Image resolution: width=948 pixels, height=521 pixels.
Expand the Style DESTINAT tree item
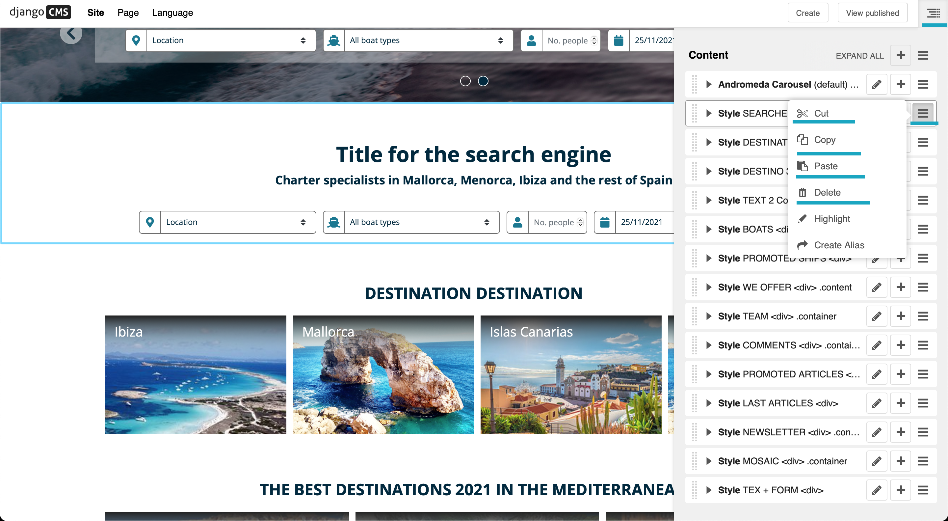pyautogui.click(x=708, y=142)
